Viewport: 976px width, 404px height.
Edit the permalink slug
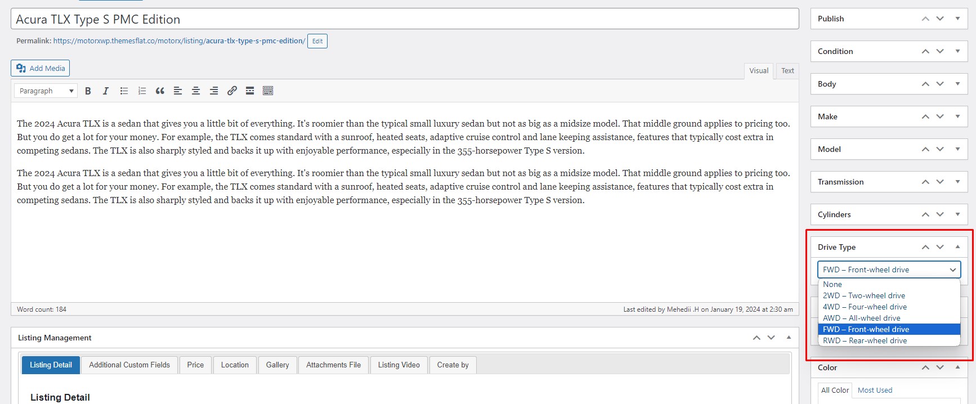(317, 41)
